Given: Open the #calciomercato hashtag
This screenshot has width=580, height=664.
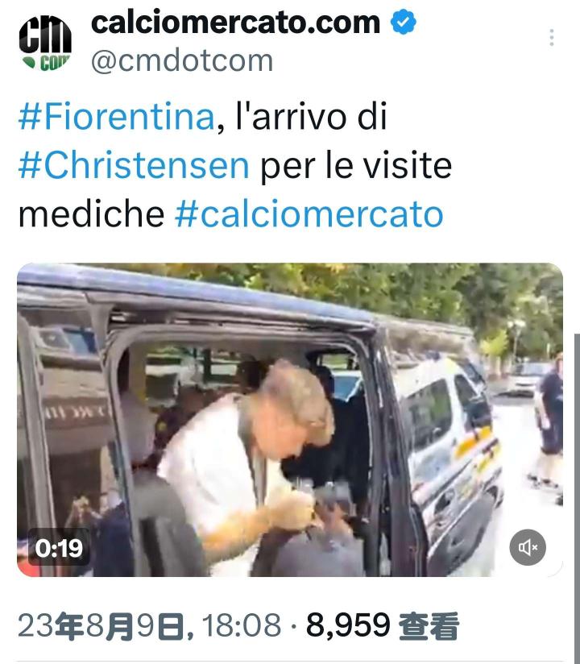Looking at the screenshot, I should click(309, 214).
